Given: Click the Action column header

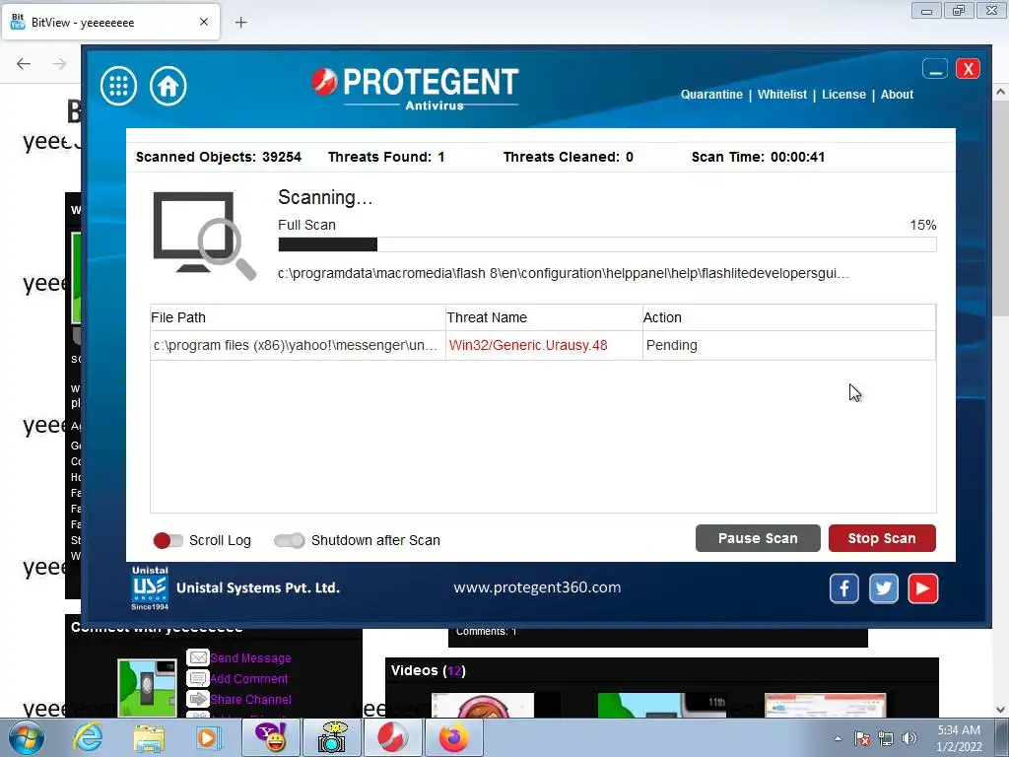Looking at the screenshot, I should point(789,317).
